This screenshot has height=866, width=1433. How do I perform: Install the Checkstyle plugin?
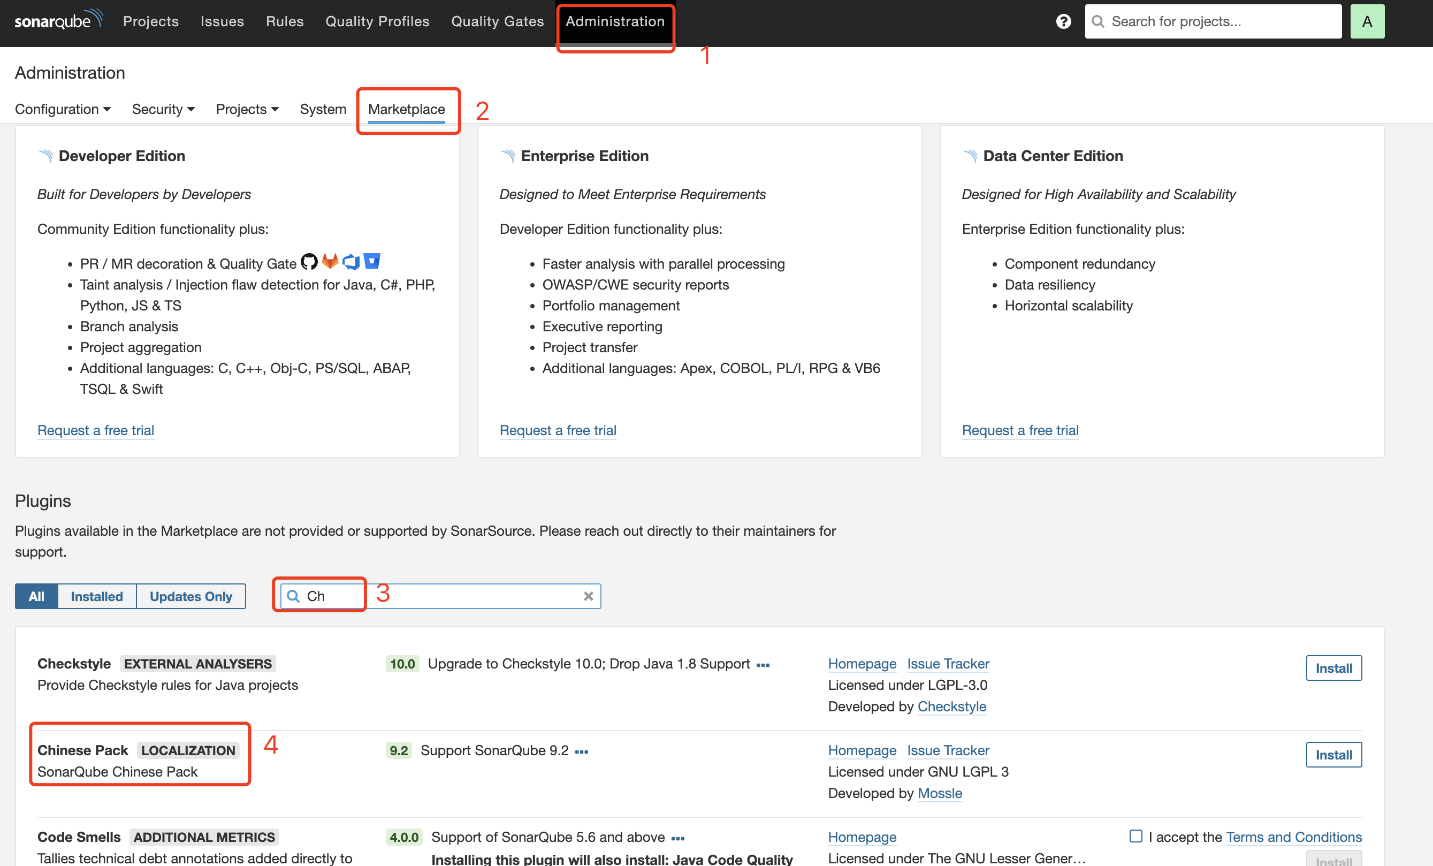pos(1333,667)
